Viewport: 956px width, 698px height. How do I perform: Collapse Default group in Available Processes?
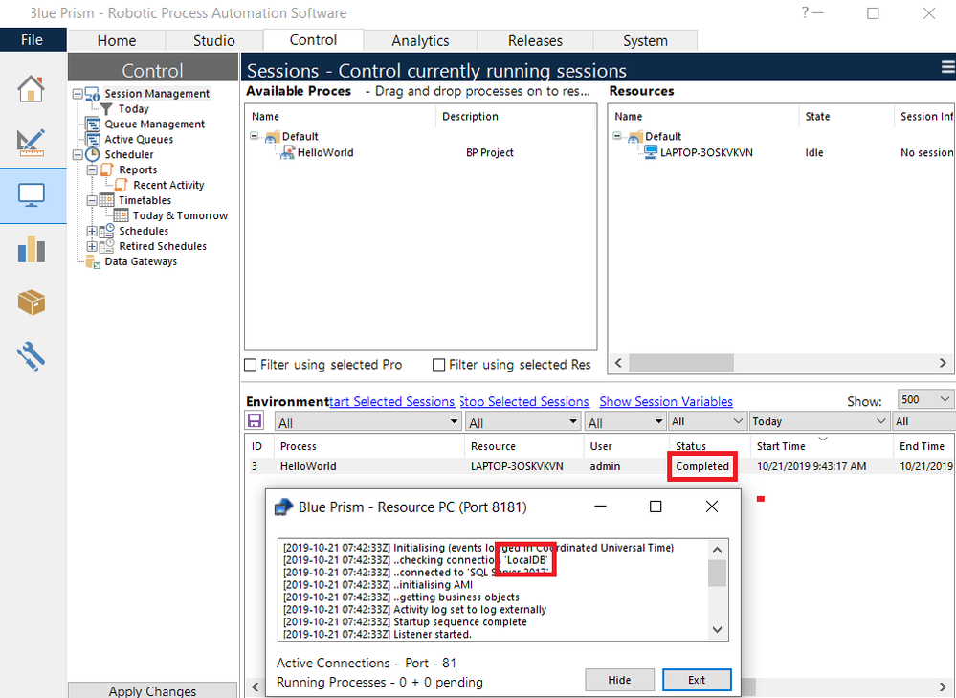[255, 136]
